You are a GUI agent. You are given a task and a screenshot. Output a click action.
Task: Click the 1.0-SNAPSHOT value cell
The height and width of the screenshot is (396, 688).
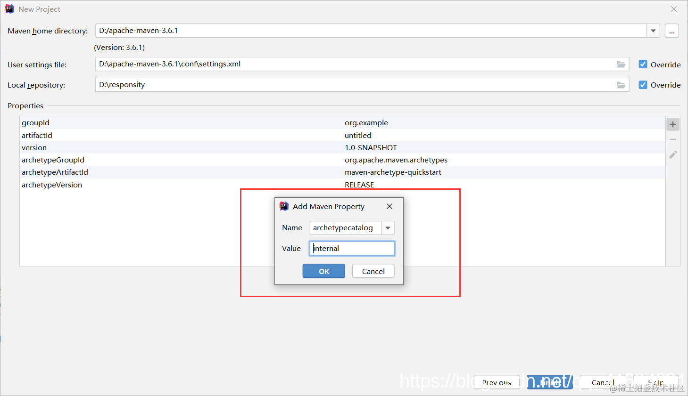tap(371, 147)
